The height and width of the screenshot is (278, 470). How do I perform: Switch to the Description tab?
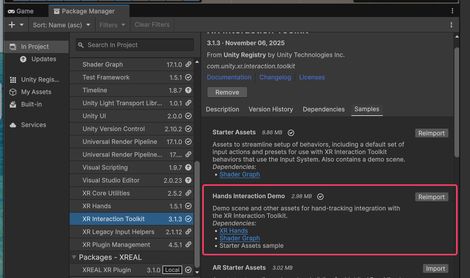[x=222, y=109]
